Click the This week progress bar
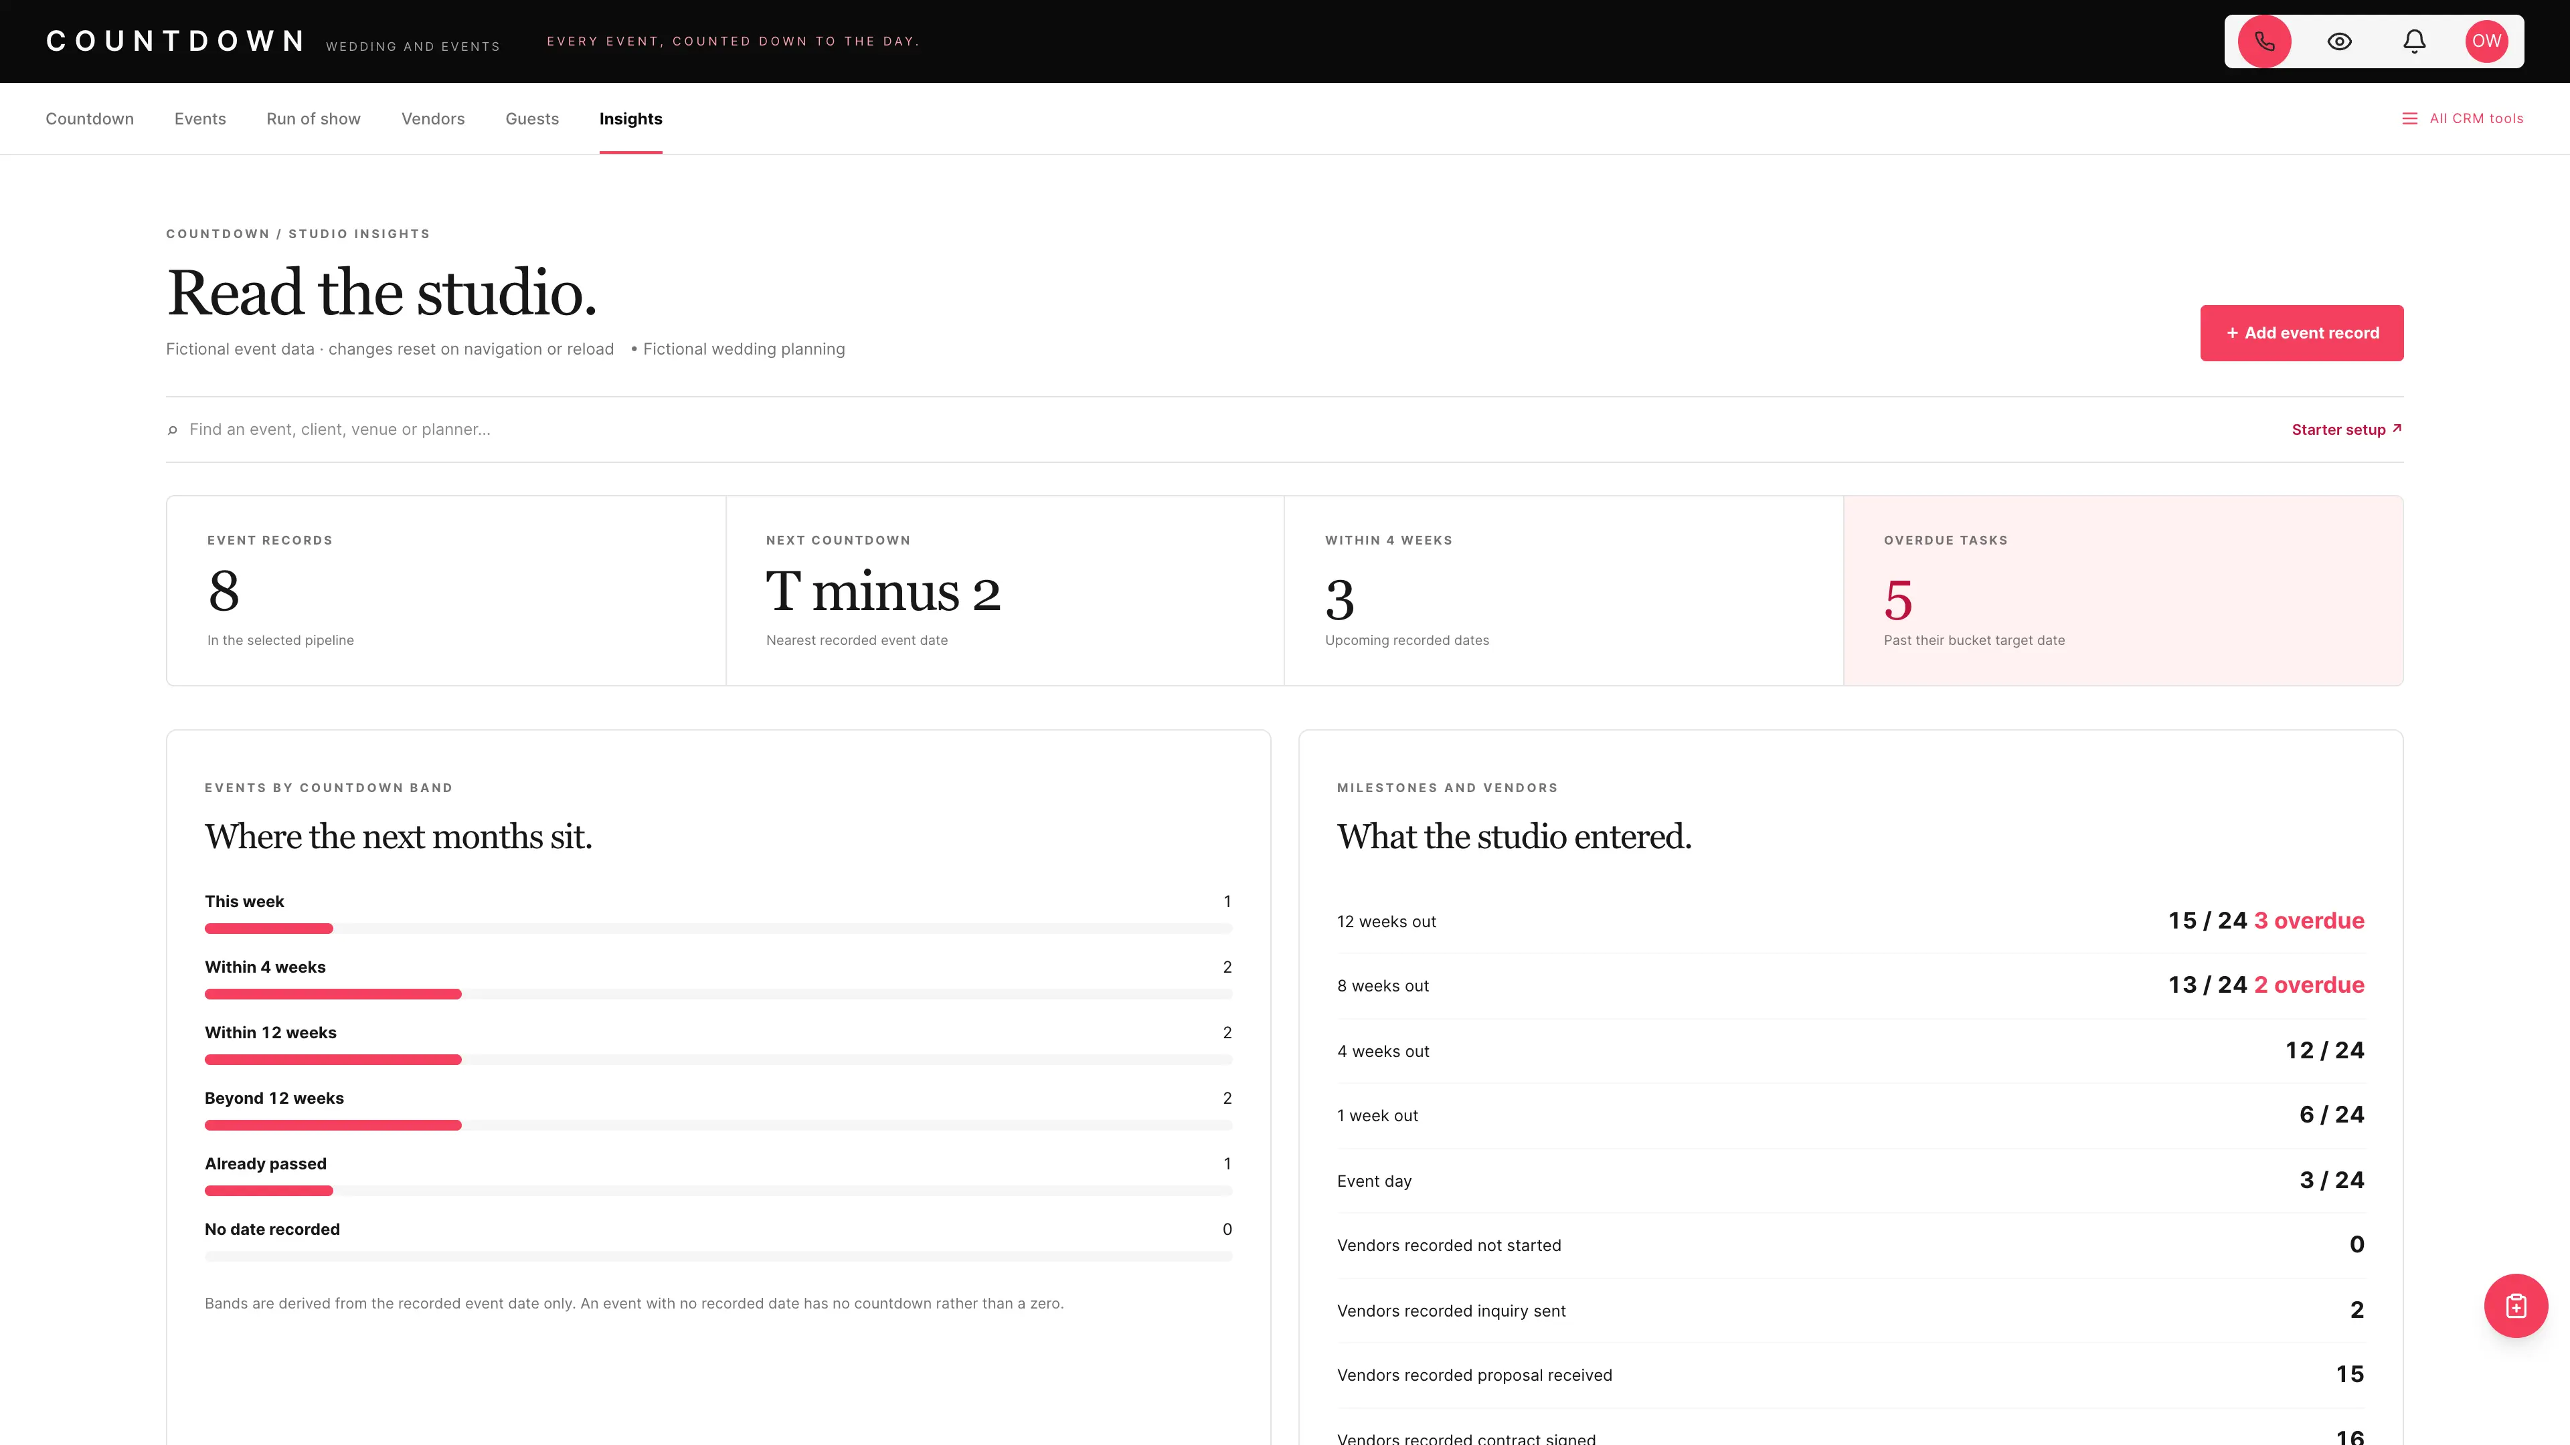 pyautogui.click(x=718, y=929)
